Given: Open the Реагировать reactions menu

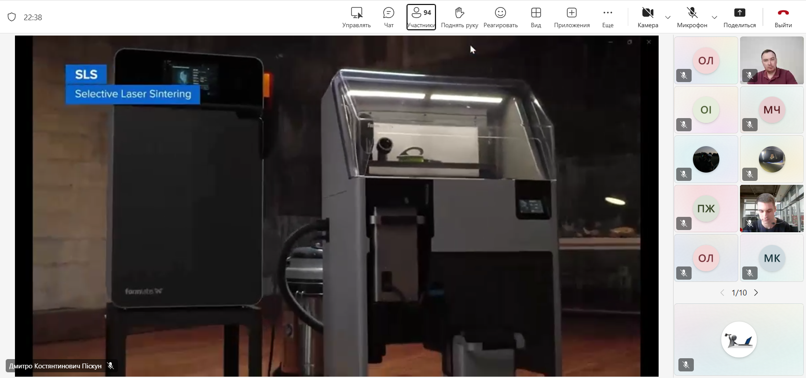Looking at the screenshot, I should [500, 17].
